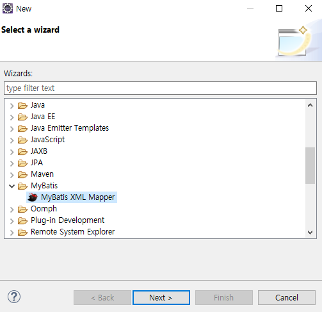The width and height of the screenshot is (322, 312).
Task: Collapse the MyBatis category
Action: (12, 186)
